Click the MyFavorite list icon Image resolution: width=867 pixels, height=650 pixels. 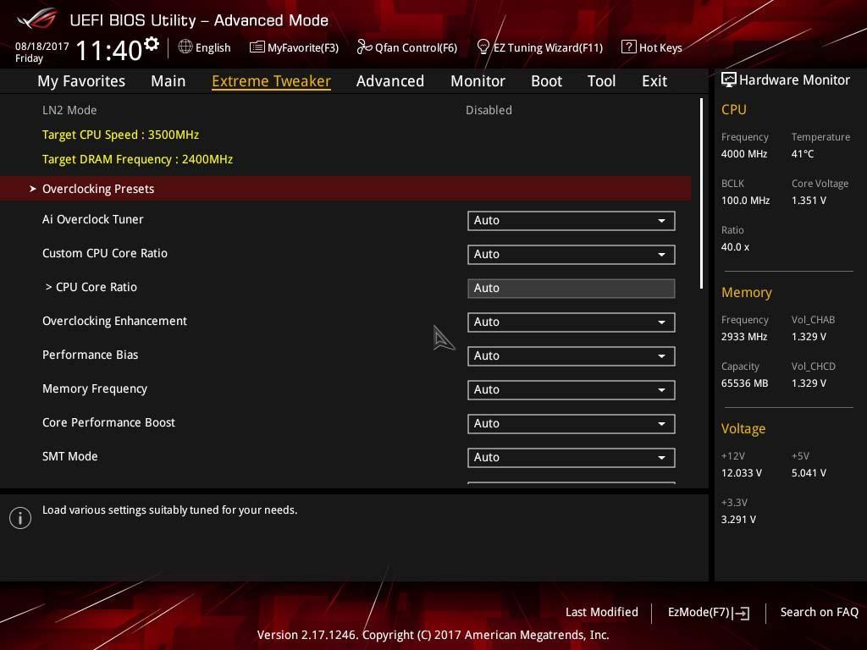pos(257,47)
